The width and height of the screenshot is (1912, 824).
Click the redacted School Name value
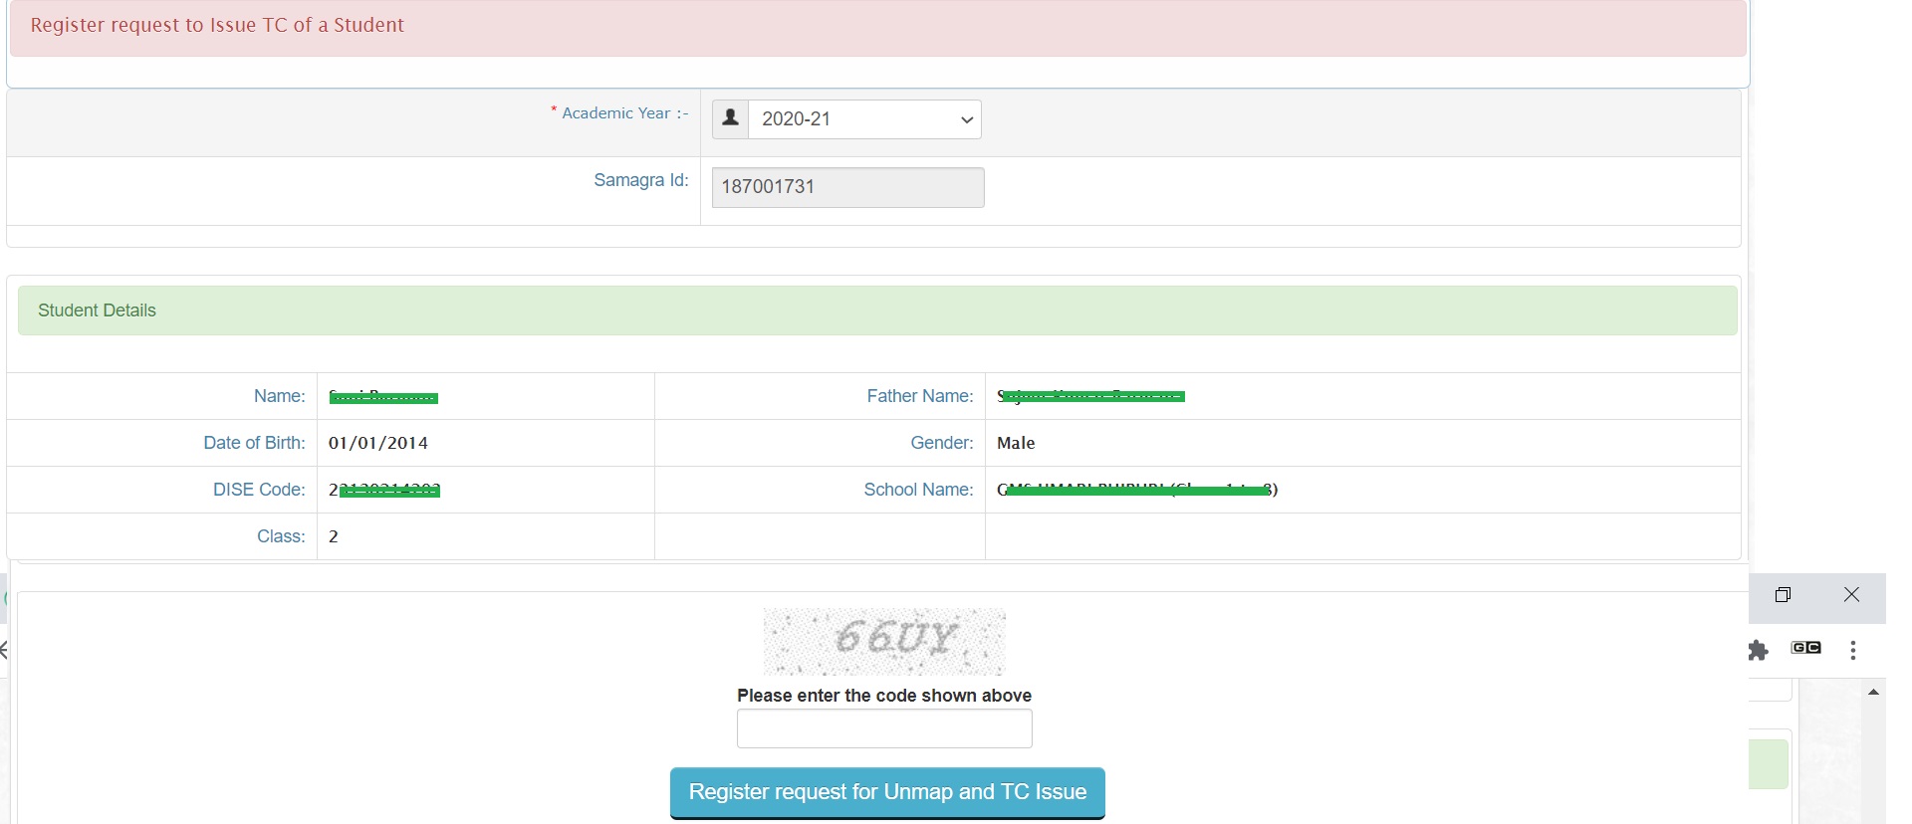[1137, 490]
